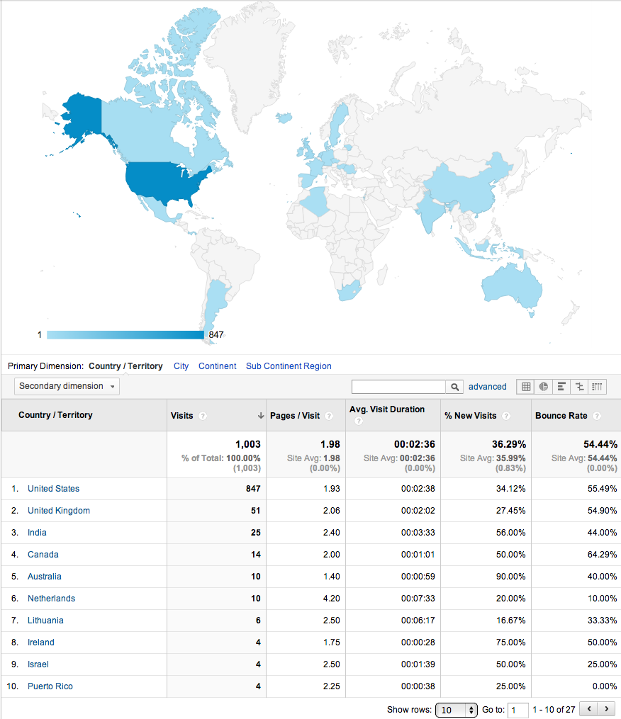Open help tooltip for Pages / Visit
This screenshot has height=719, width=621.
pyautogui.click(x=329, y=416)
